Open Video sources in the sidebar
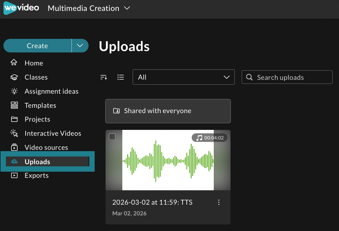This screenshot has width=339, height=231. click(46, 147)
